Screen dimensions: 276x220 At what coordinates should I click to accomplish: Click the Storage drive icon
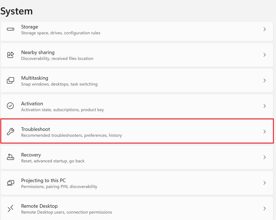(10, 29)
